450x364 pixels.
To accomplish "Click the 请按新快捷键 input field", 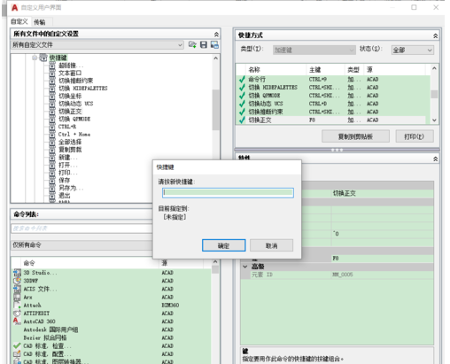I will (x=228, y=193).
